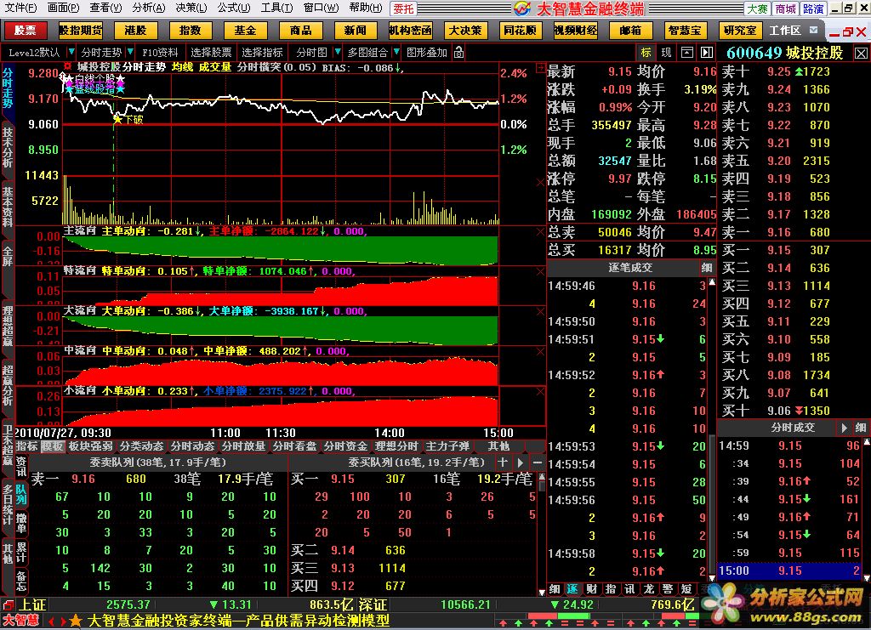
Task: Click the 细 icon in 分时成交 header
Action: click(861, 428)
